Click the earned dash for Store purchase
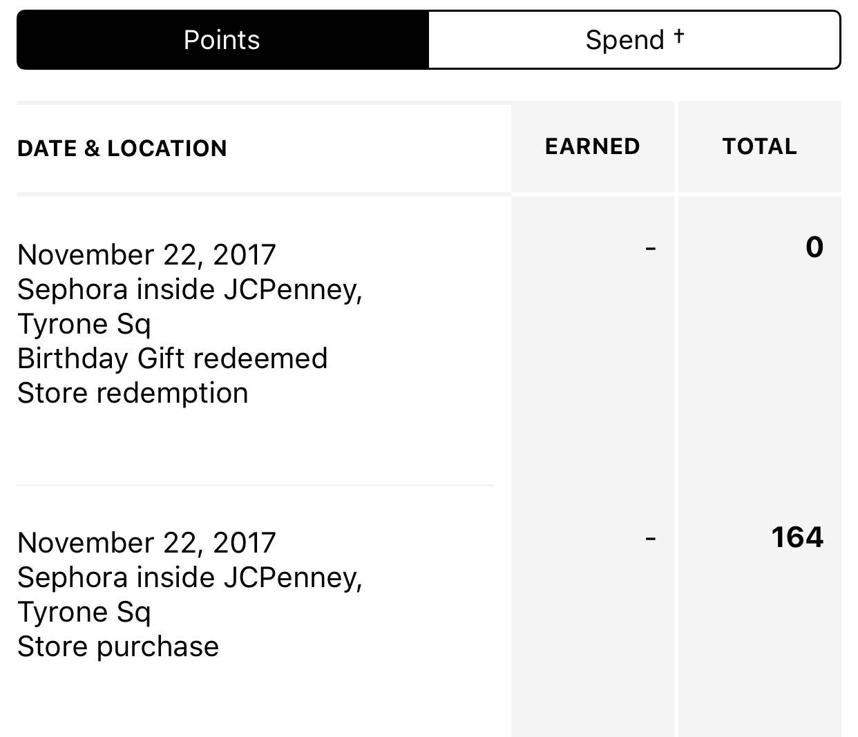The width and height of the screenshot is (858, 737). pos(650,537)
